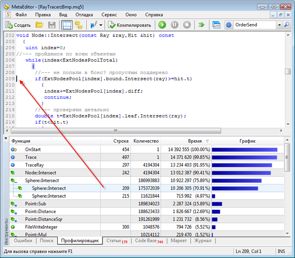This screenshot has height=258, width=295.
Task: Select the OnStart function row
Action: pyautogui.click(x=147, y=149)
